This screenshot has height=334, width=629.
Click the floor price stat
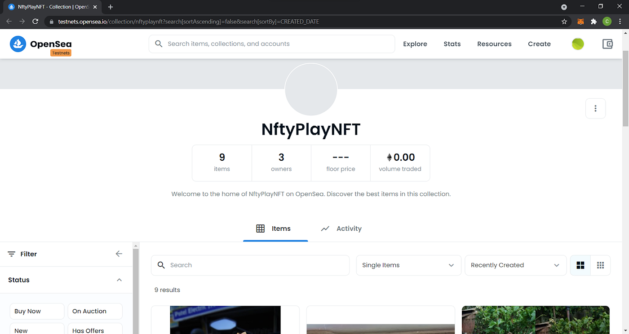click(x=341, y=163)
